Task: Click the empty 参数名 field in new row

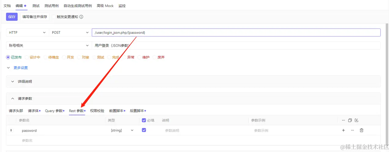Action: (61, 140)
